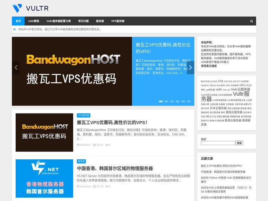Viewport: 268px width, 201px height.
Task: Open the vultr教程 menu item
Action: [x=33, y=21]
